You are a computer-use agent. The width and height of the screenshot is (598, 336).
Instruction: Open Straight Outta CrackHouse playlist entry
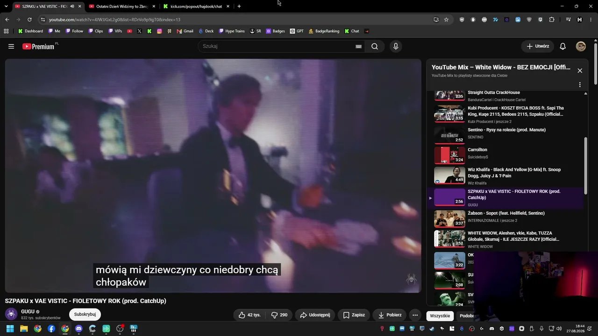click(494, 92)
